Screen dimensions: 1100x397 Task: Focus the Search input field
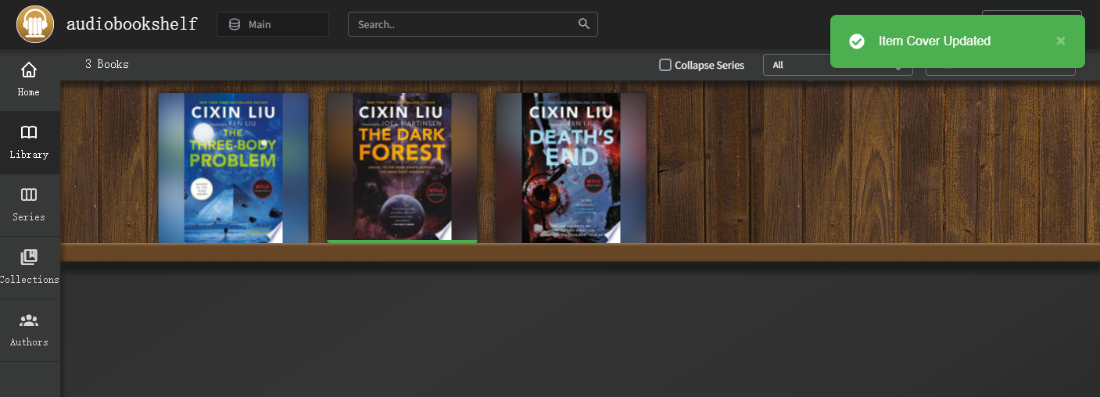pyautogui.click(x=473, y=24)
